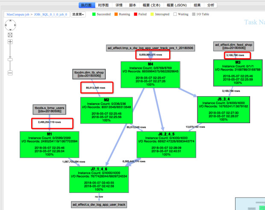265x210 pixels.
Task: Click the red Failed legend swatch
Action: click(135, 14)
